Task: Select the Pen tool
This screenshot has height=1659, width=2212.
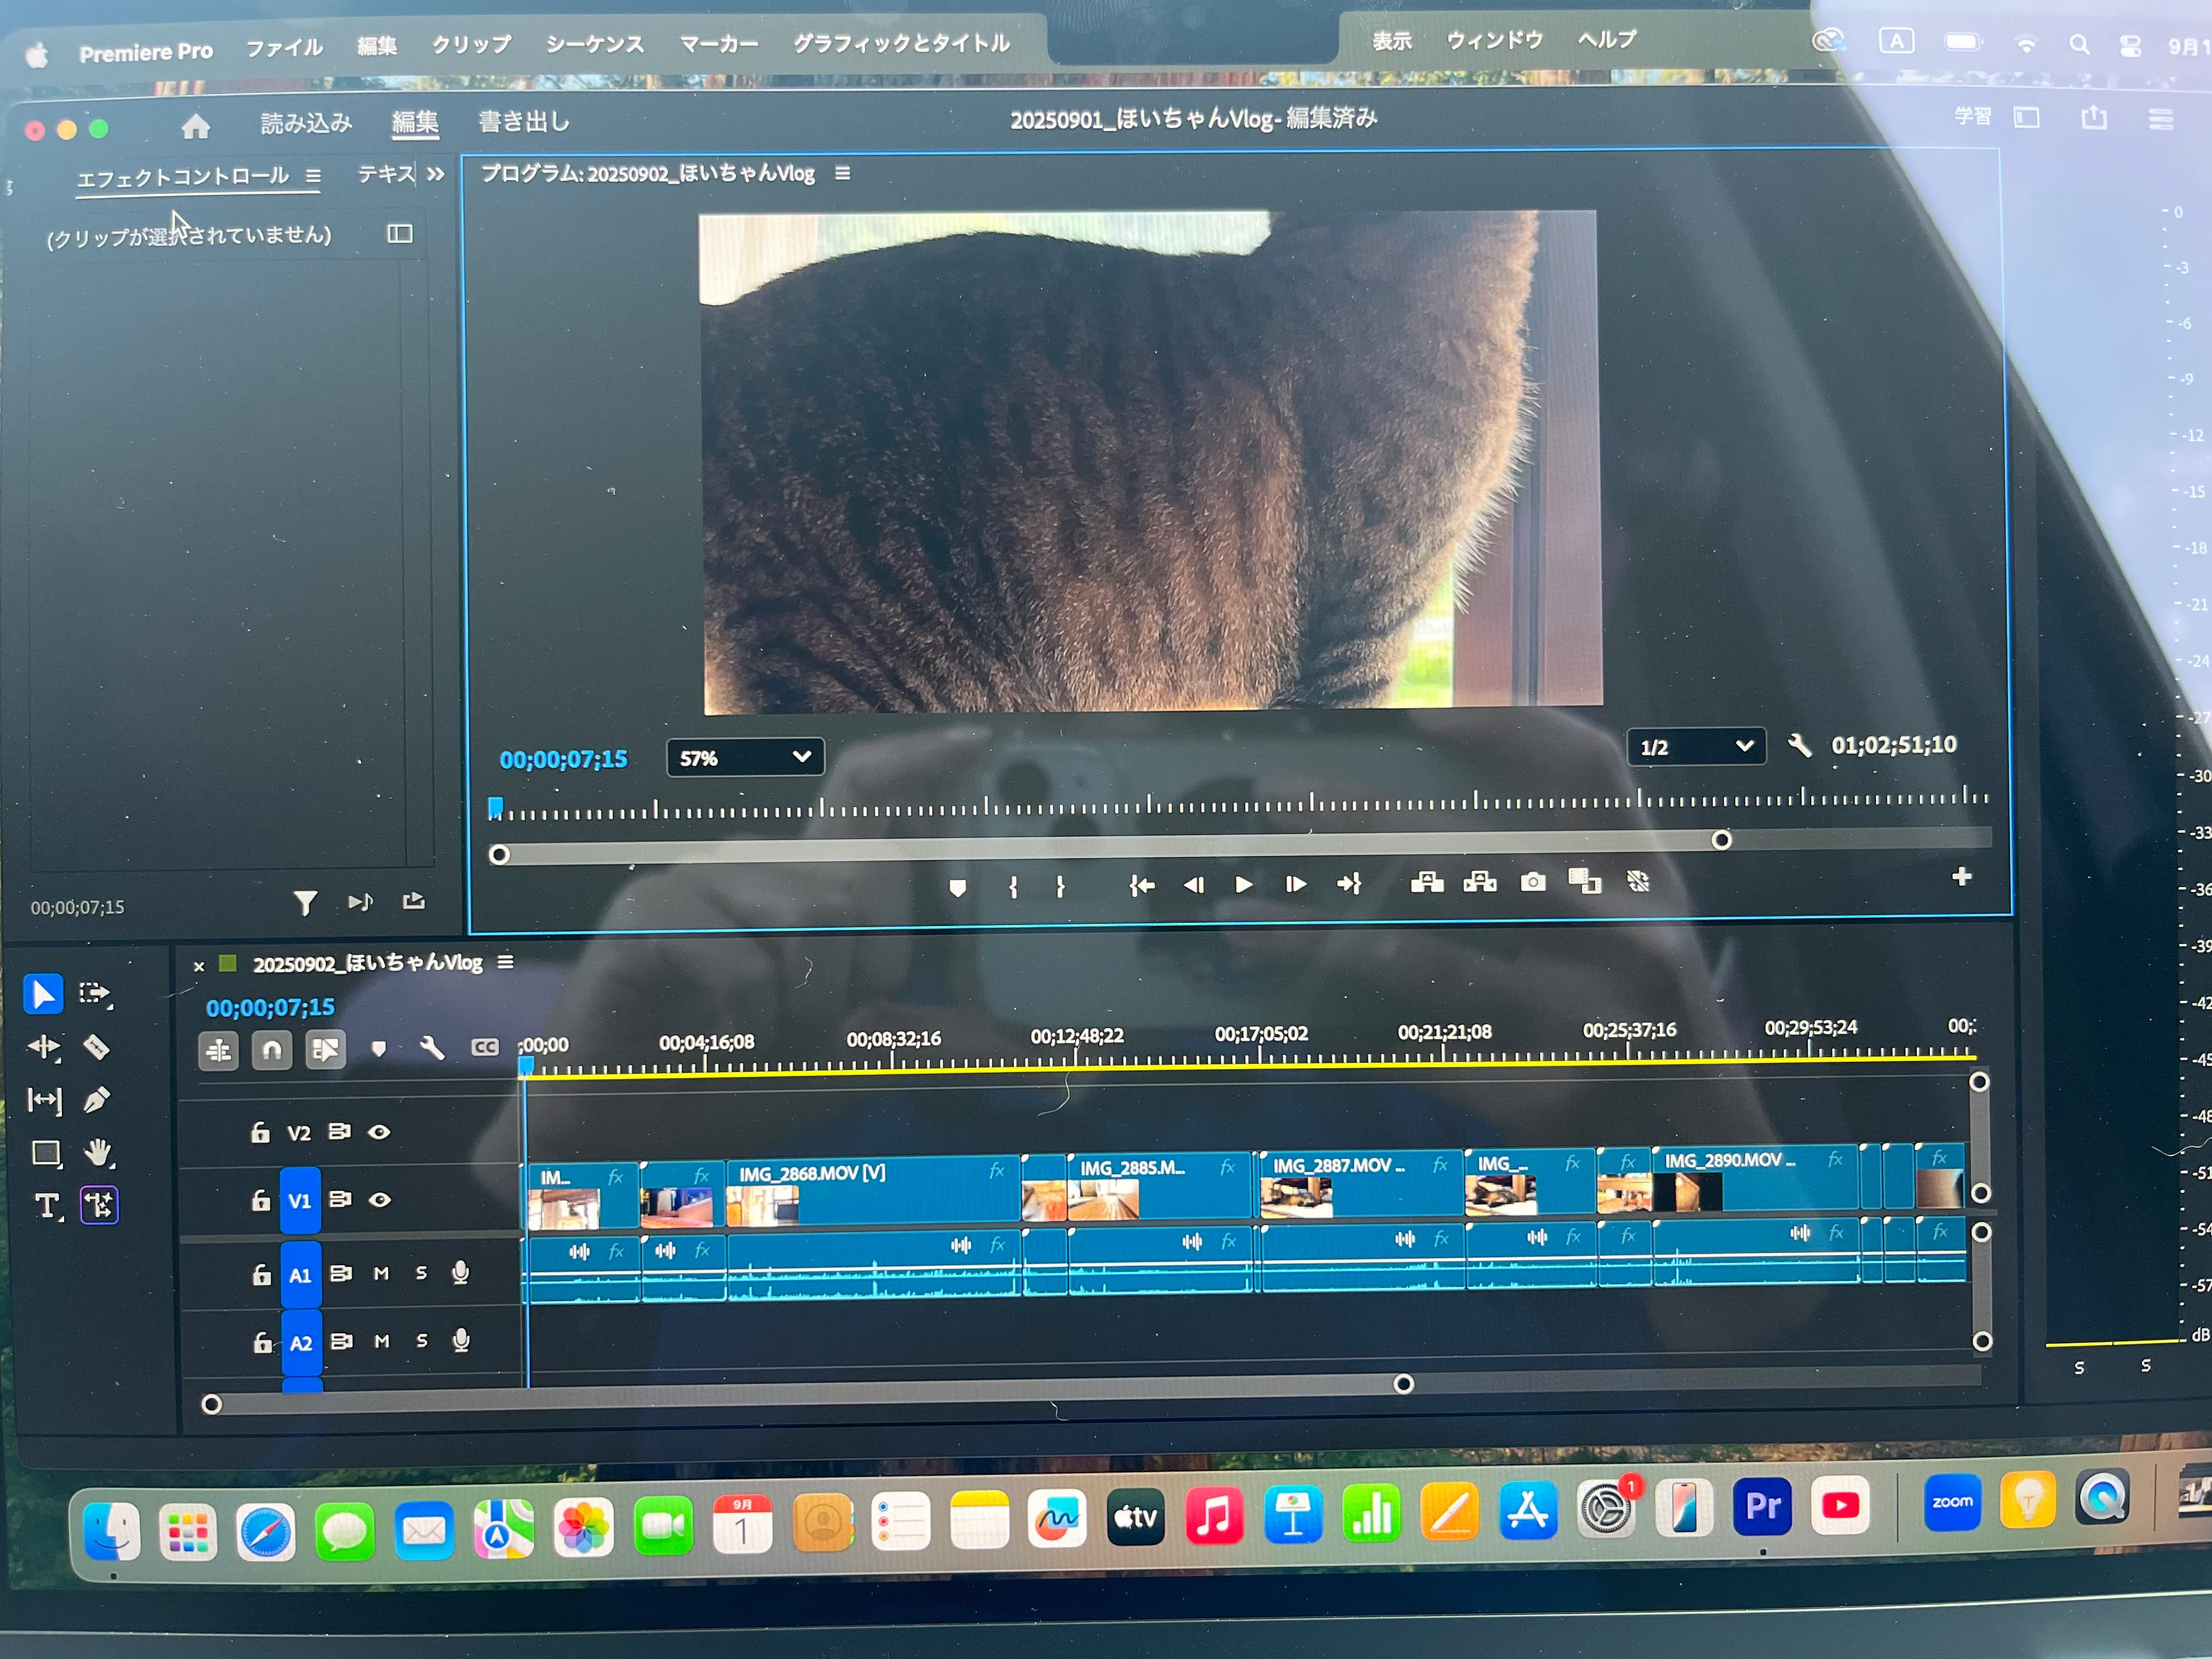Action: coord(96,1100)
